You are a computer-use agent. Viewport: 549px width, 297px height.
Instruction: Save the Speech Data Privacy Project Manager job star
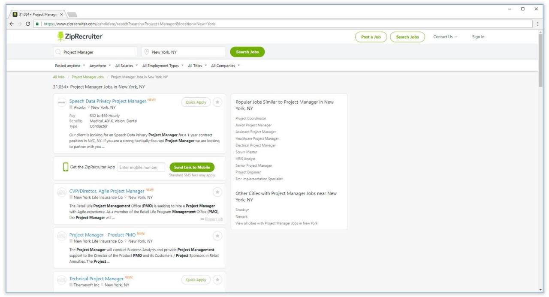[218, 102]
